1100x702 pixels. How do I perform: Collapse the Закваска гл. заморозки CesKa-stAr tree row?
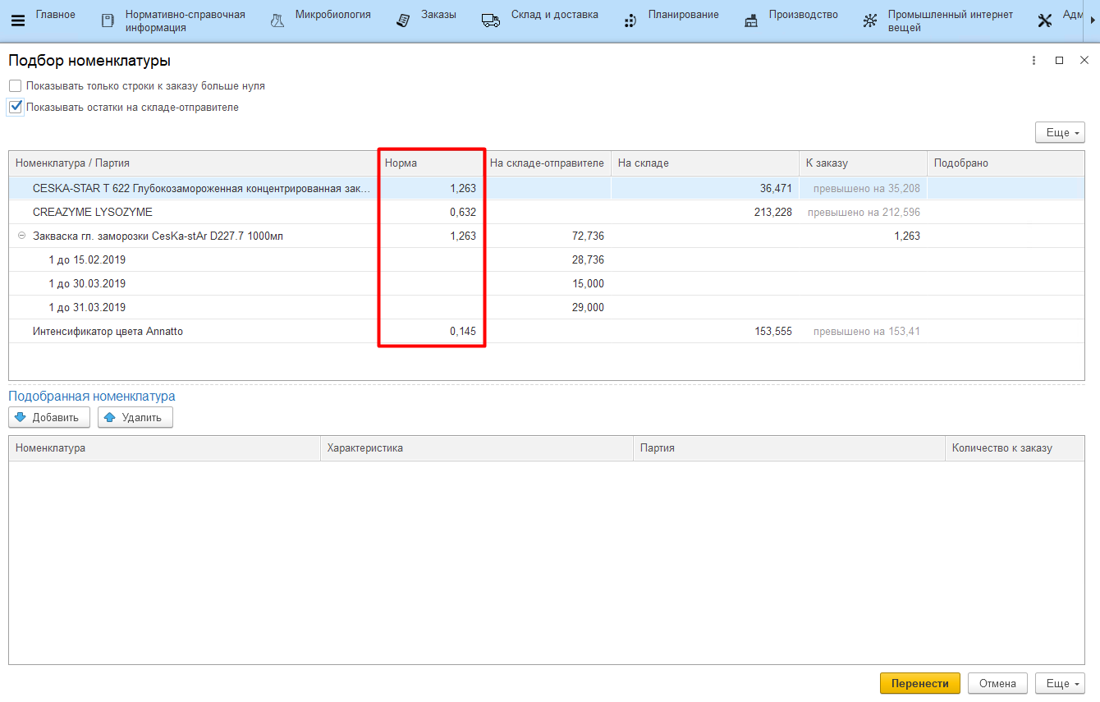click(x=21, y=236)
